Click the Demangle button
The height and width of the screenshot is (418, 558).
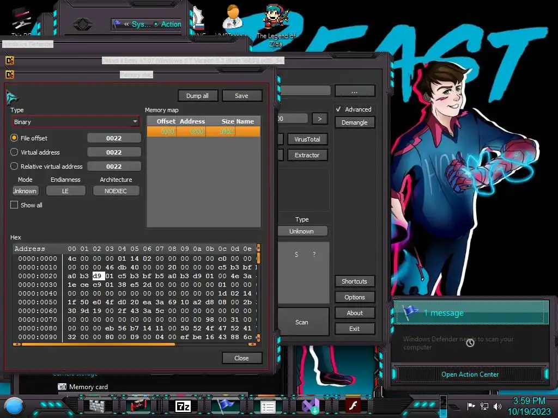coord(355,122)
